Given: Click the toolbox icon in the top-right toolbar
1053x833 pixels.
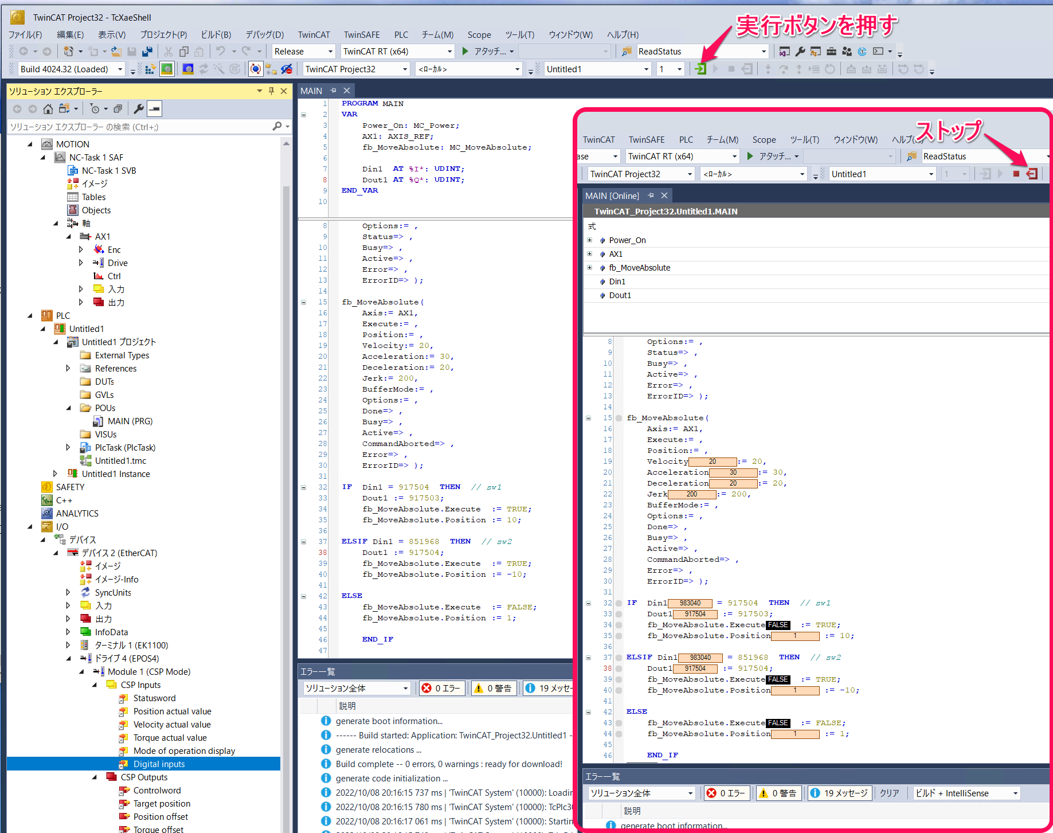Looking at the screenshot, I should [831, 52].
